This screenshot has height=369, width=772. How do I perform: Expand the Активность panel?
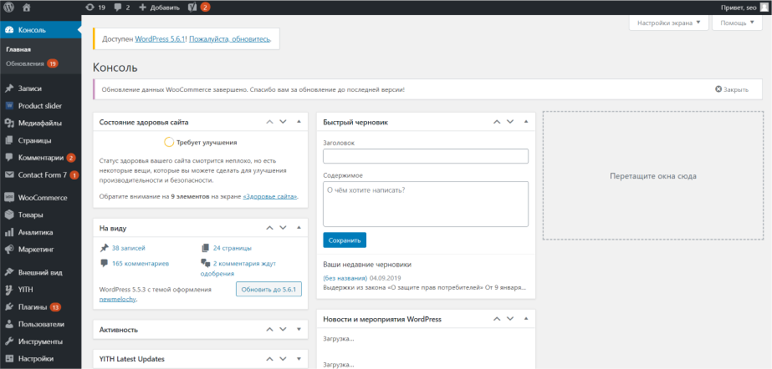[299, 330]
